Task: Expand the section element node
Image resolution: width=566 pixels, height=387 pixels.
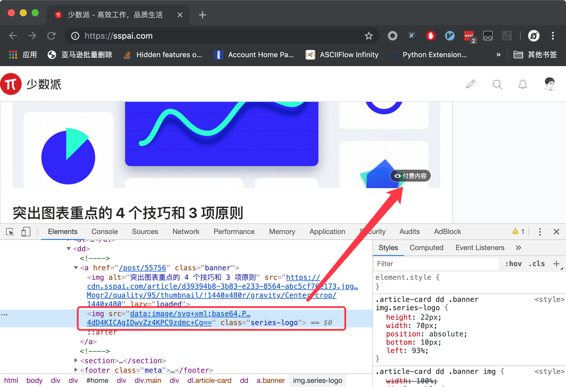Action: (76, 361)
